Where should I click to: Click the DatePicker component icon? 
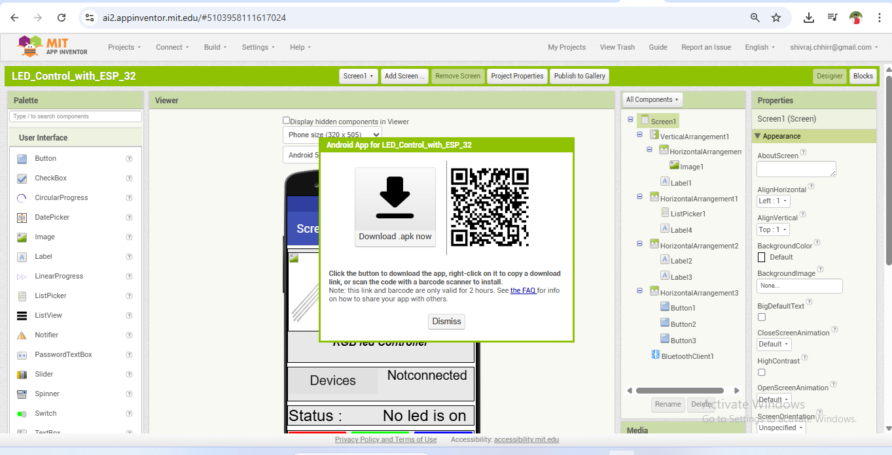coord(22,218)
